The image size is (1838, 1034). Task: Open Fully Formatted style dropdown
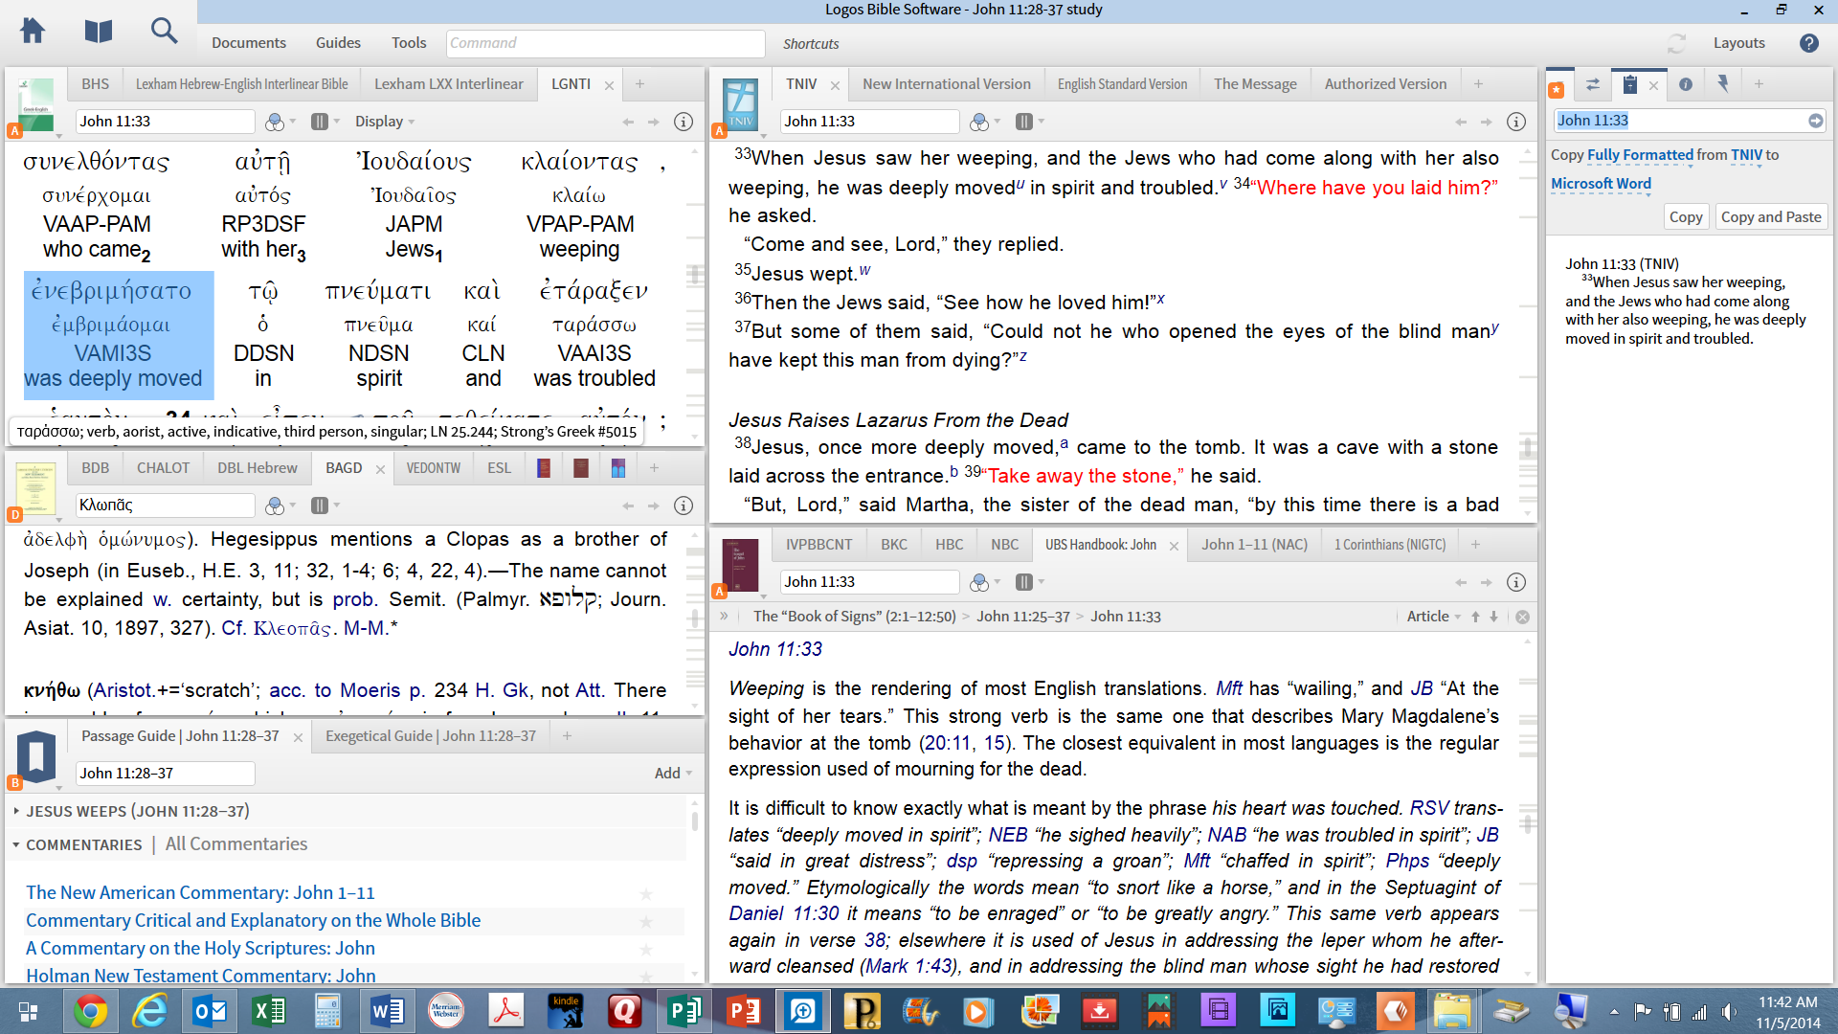[1640, 155]
